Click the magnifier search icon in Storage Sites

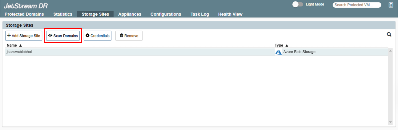(389, 35)
